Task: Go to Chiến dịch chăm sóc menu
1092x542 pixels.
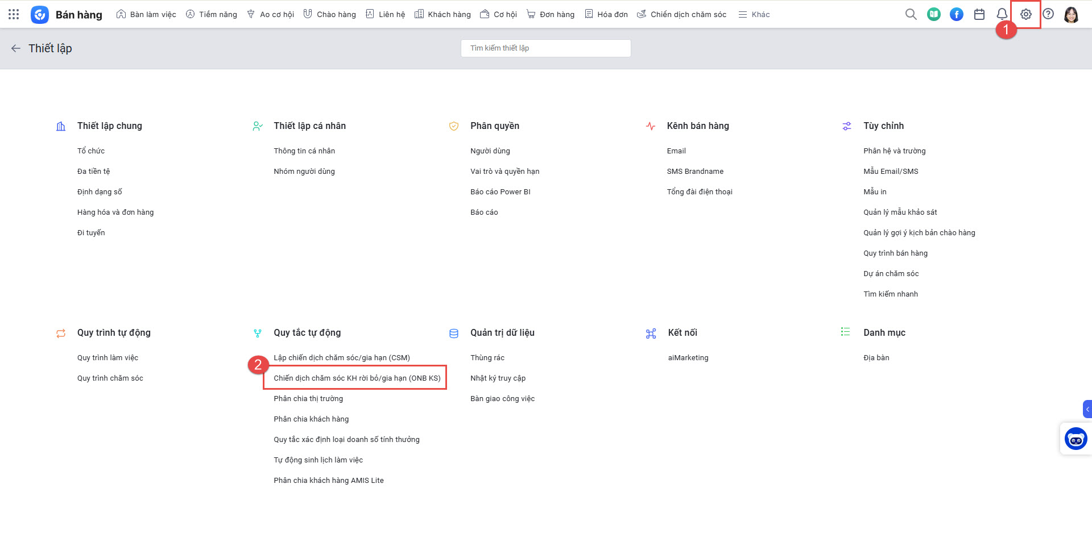Action: [681, 14]
